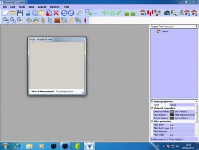The width and height of the screenshot is (199, 150).
Task: Click the blue Redo arrow icon
Action: (71, 13)
